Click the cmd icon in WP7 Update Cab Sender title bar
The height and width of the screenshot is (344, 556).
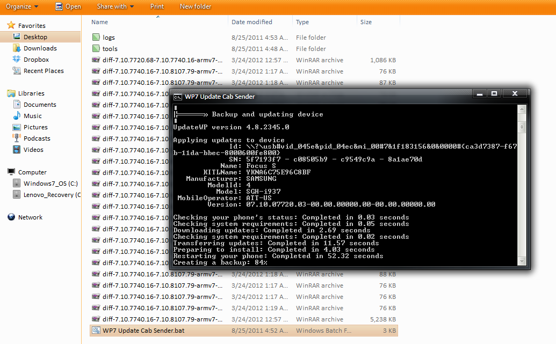point(177,97)
